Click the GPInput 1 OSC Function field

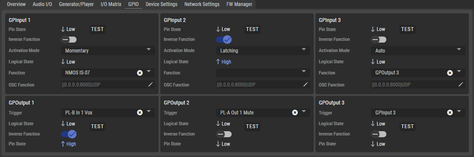pos(108,85)
